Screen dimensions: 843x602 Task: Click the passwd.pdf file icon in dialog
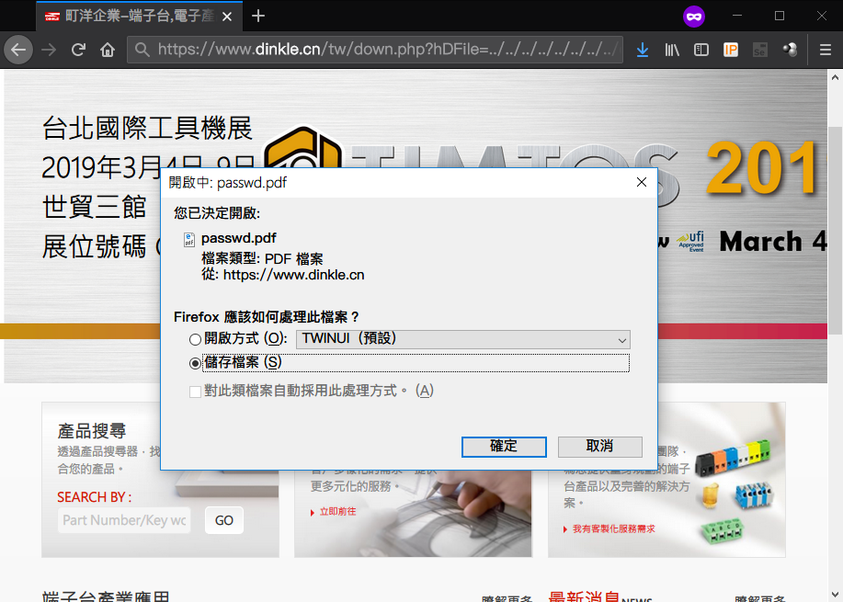pyautogui.click(x=189, y=239)
